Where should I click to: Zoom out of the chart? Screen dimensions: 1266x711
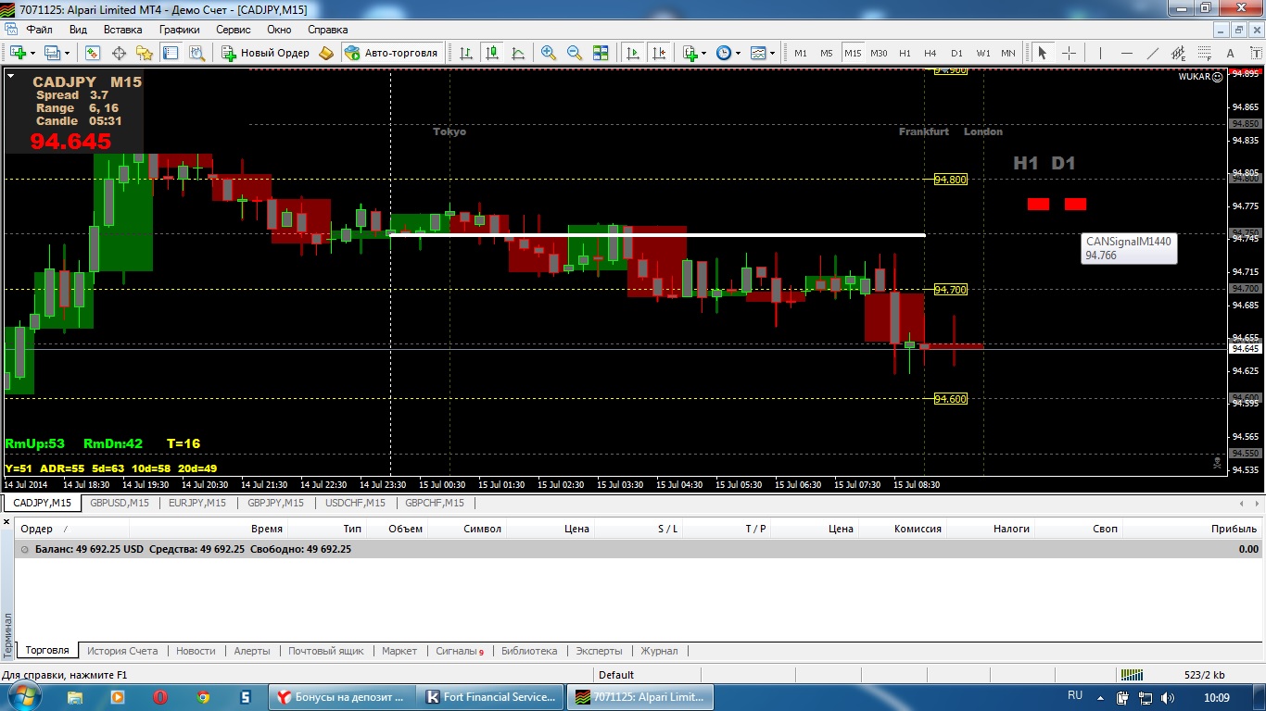[574, 53]
